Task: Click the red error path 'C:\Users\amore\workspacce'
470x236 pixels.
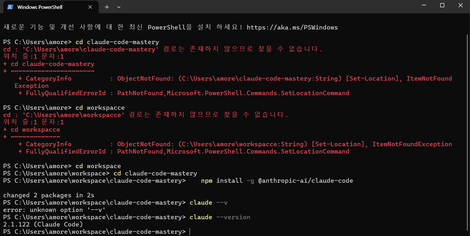Action: coord(73,115)
